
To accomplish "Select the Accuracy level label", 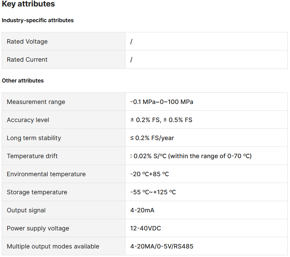I will point(28,120).
